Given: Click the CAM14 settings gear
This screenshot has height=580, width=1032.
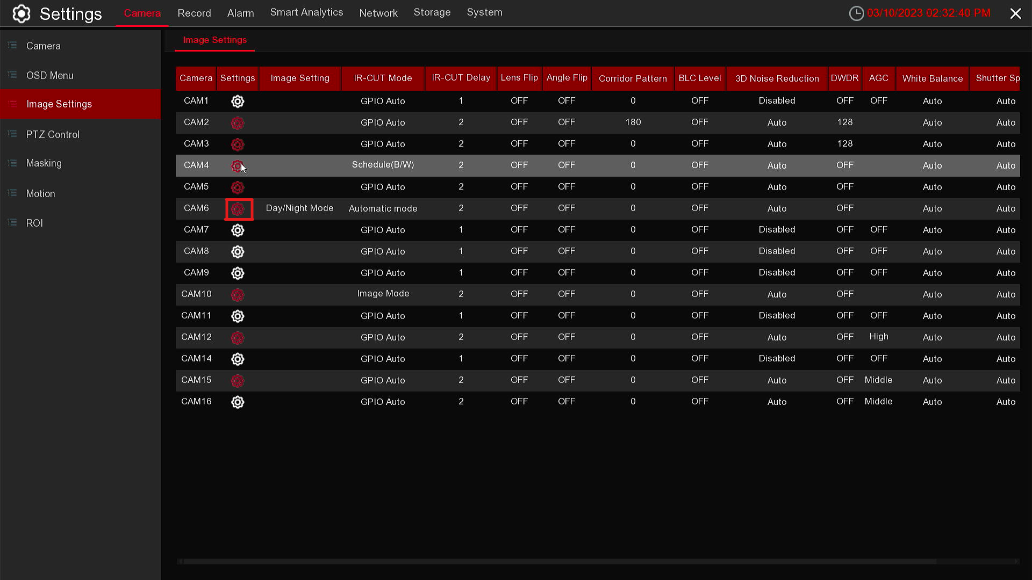Looking at the screenshot, I should [238, 359].
